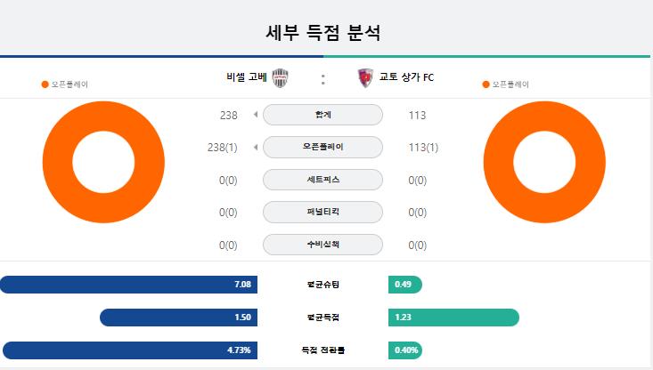Viewport: 653px width, 370px height.
Task: Click the blue 1.50 average goals bar
Action: (179, 318)
